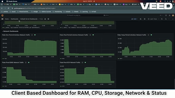Open Fluke-Prod-Portal & Archiver panel title menu
Image resolution: width=175 pixels, height=98 pixels.
point(74,35)
